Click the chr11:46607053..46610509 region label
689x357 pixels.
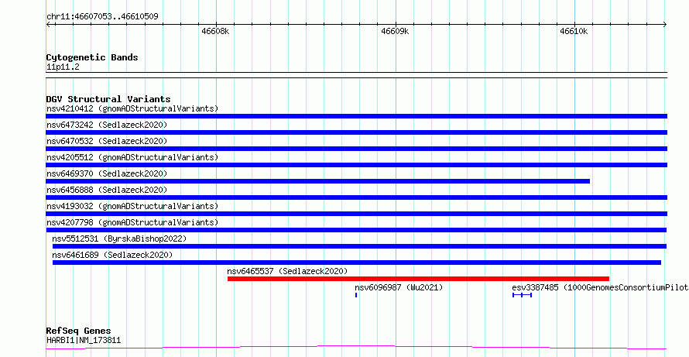(x=102, y=17)
